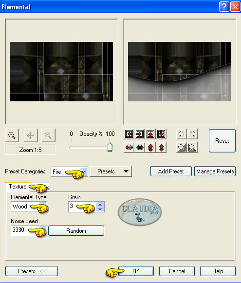Open Manage Presets
This screenshot has height=283, width=241.
tap(215, 171)
